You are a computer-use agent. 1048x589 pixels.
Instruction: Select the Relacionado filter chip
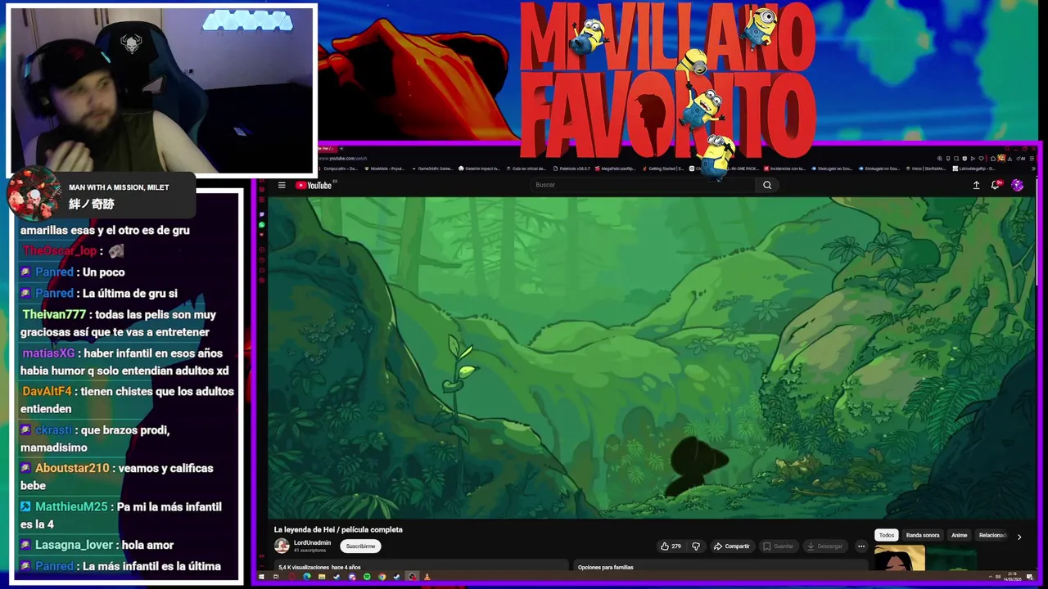click(x=992, y=535)
